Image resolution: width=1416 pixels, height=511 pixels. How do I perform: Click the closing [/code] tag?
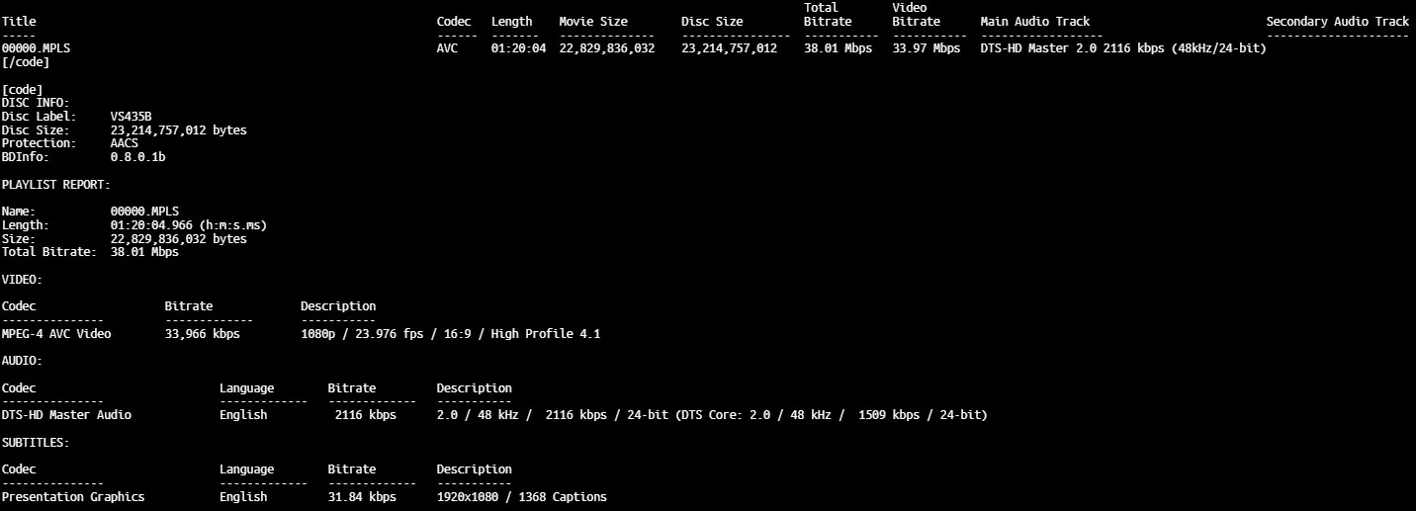tap(26, 62)
